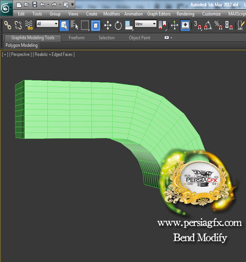The width and height of the screenshot is (246, 262).
Task: Click the Rectangular Selection Region icon
Action: pos(85,26)
